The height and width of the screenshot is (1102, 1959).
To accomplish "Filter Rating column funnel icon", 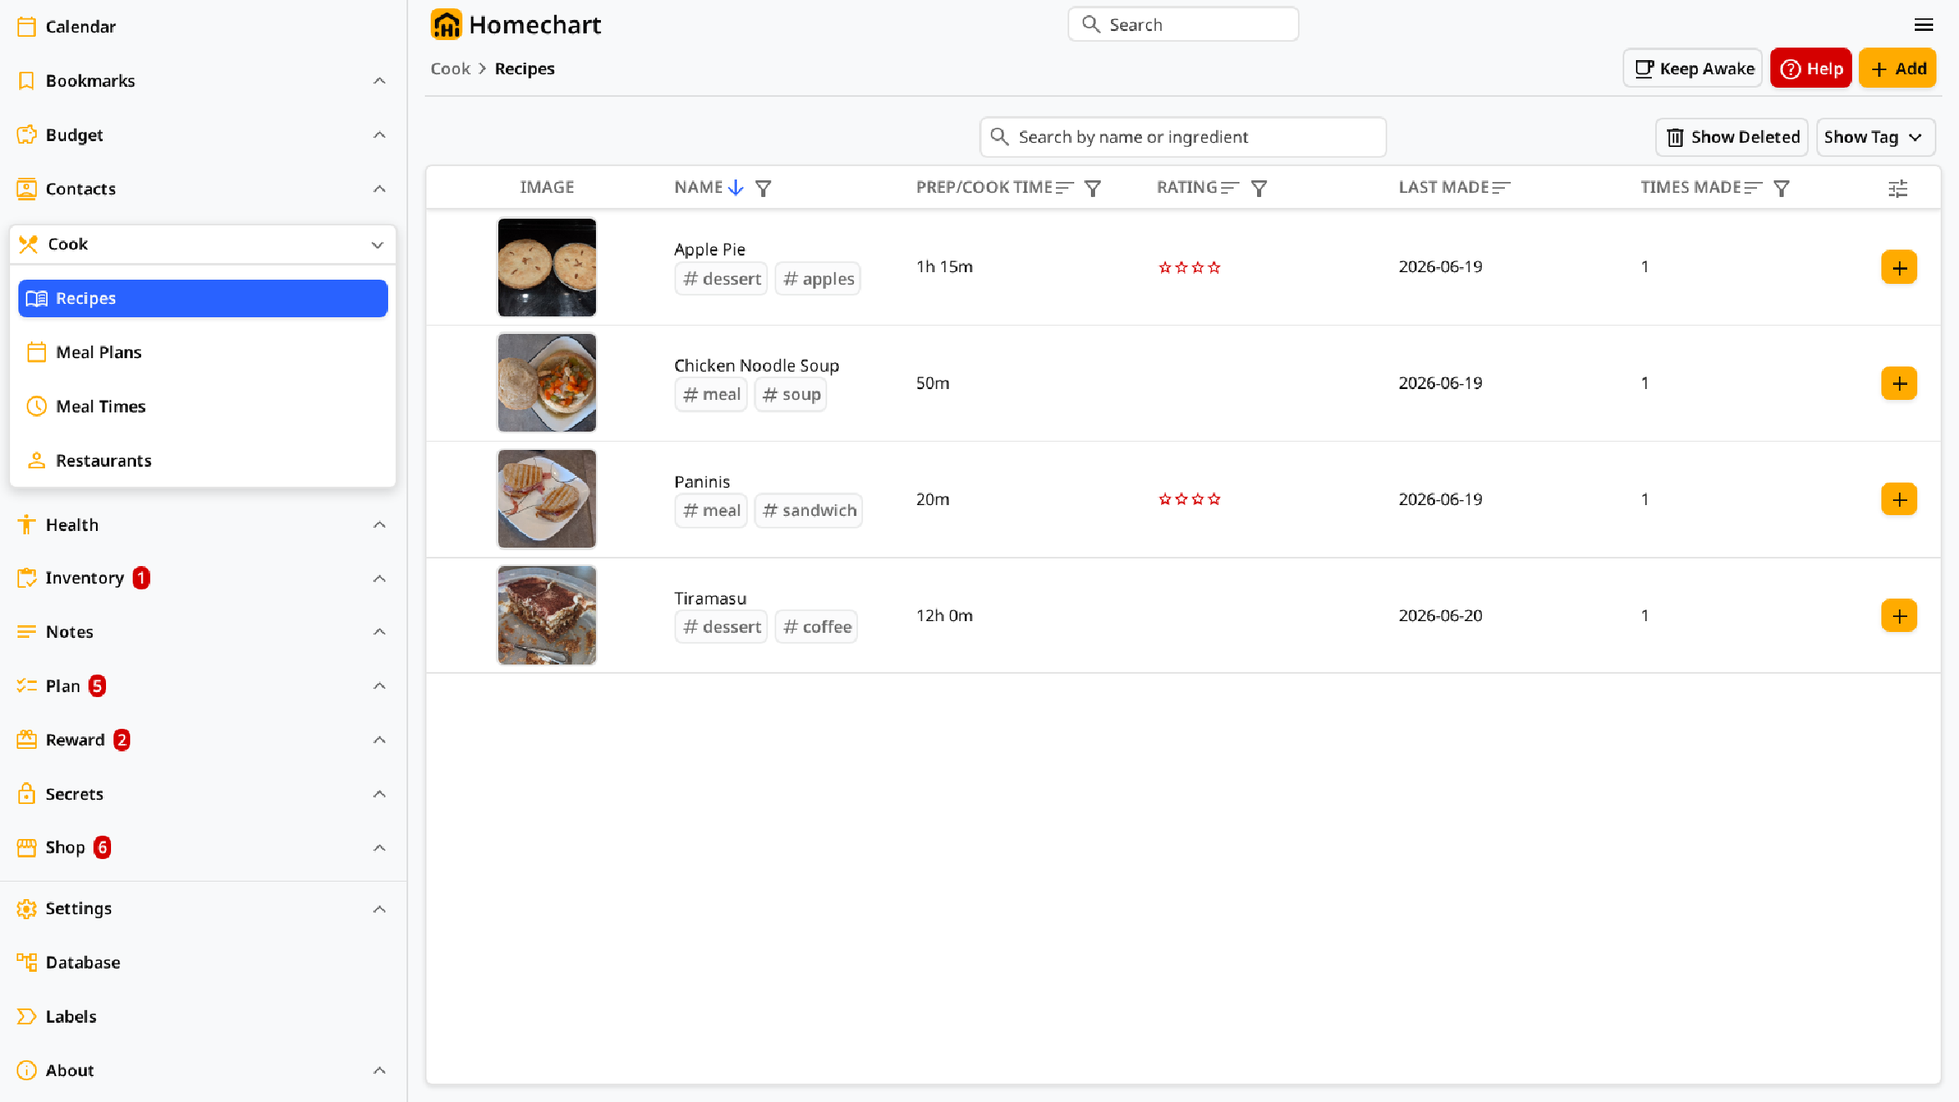I will tap(1259, 188).
